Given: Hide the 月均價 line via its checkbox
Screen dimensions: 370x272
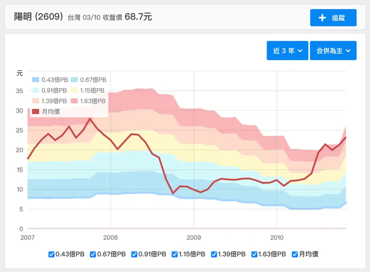Looking at the screenshot, I should tap(294, 254).
